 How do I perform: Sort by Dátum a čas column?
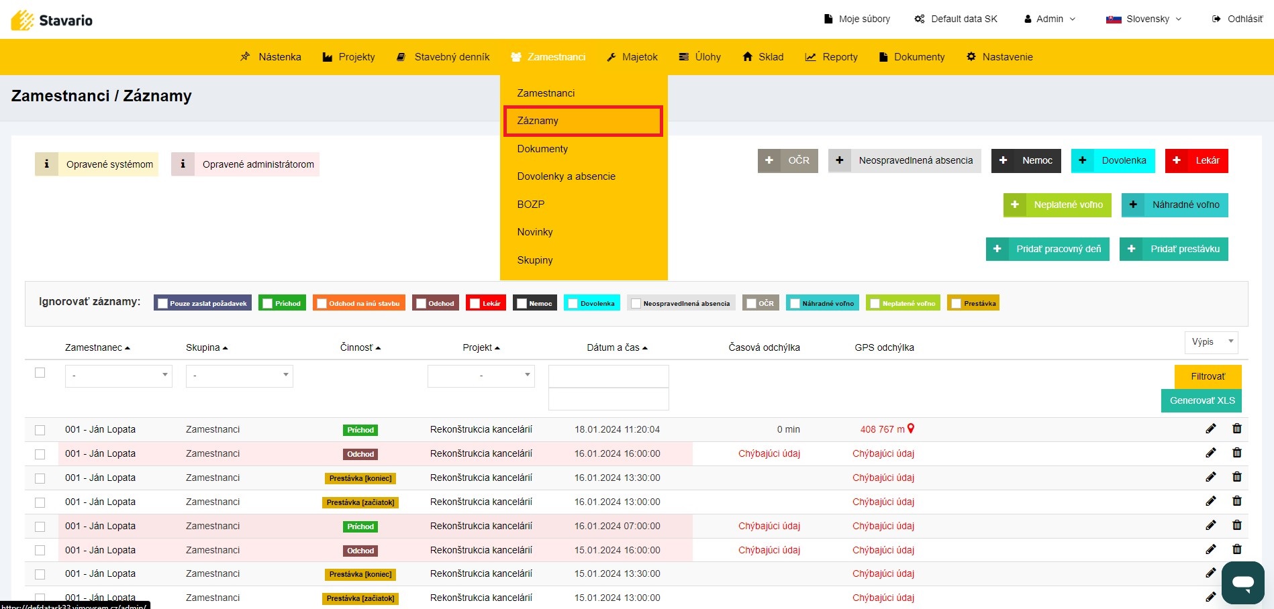tap(617, 347)
